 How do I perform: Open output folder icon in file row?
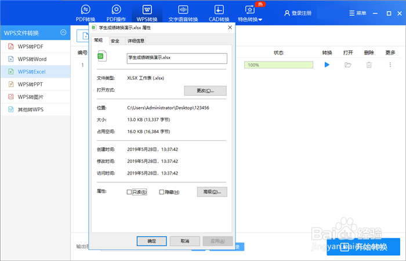point(348,65)
